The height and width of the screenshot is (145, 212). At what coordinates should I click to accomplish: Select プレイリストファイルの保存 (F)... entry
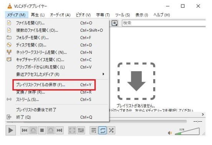point(57,85)
